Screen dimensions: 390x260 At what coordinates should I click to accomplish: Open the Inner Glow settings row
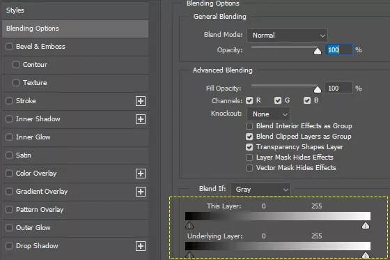tap(75, 137)
